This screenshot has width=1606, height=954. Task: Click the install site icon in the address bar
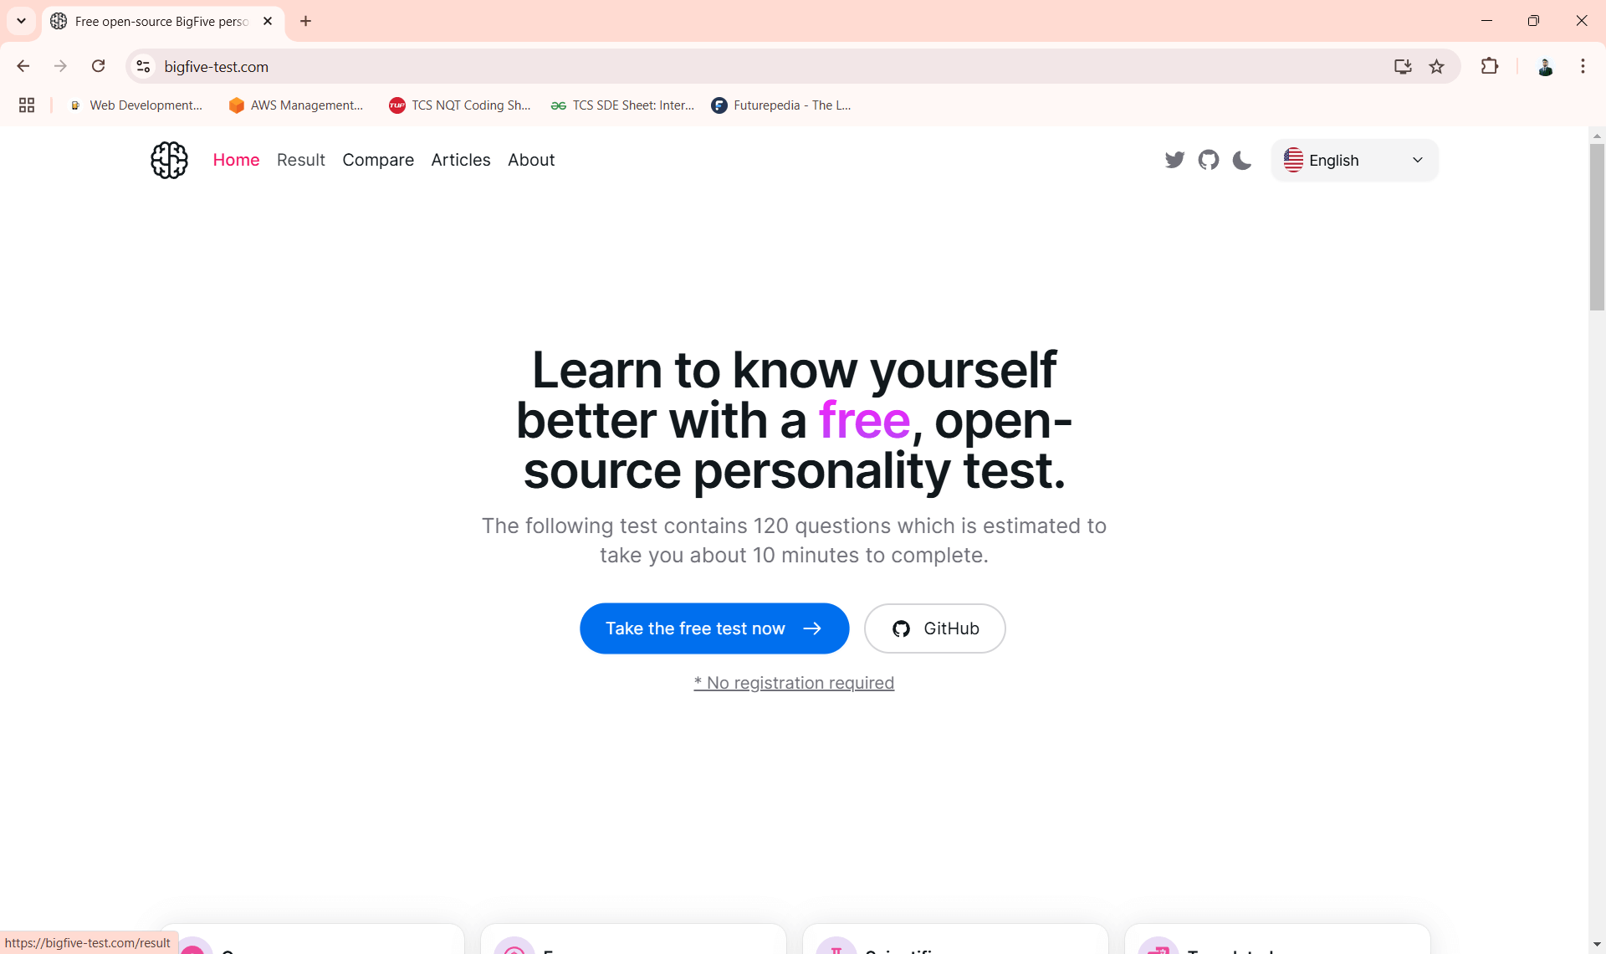click(x=1403, y=66)
